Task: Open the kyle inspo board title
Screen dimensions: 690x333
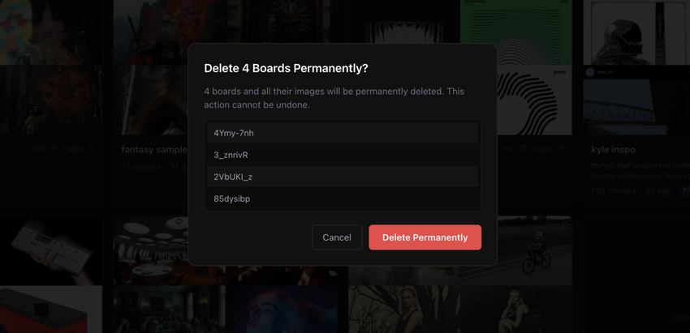Action: (x=613, y=150)
